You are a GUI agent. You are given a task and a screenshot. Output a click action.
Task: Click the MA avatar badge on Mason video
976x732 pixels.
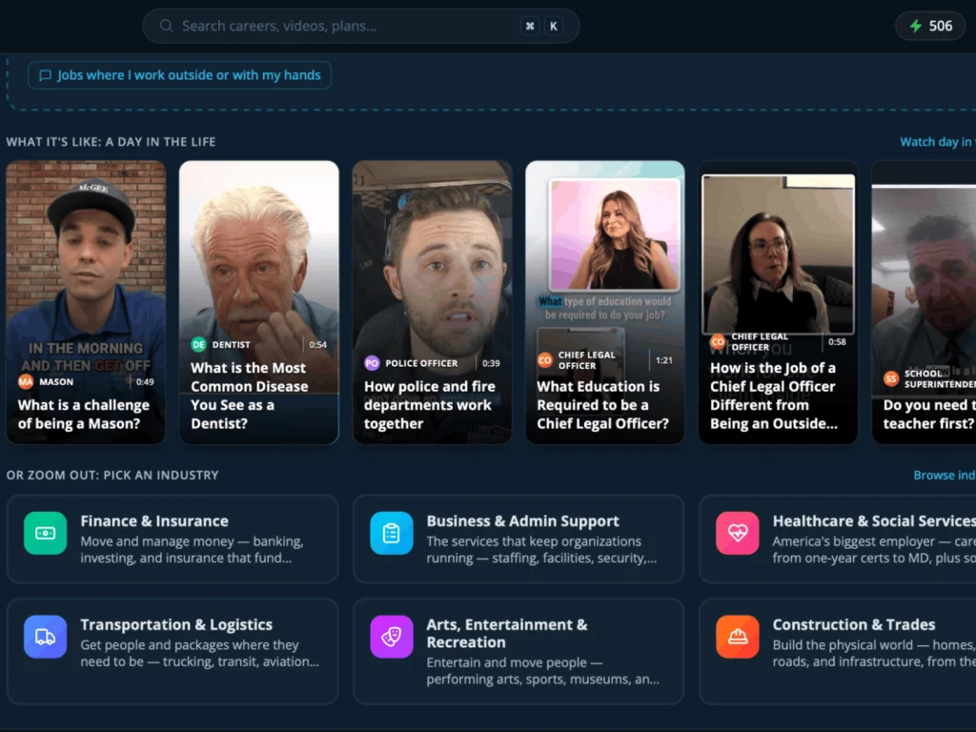[26, 381]
